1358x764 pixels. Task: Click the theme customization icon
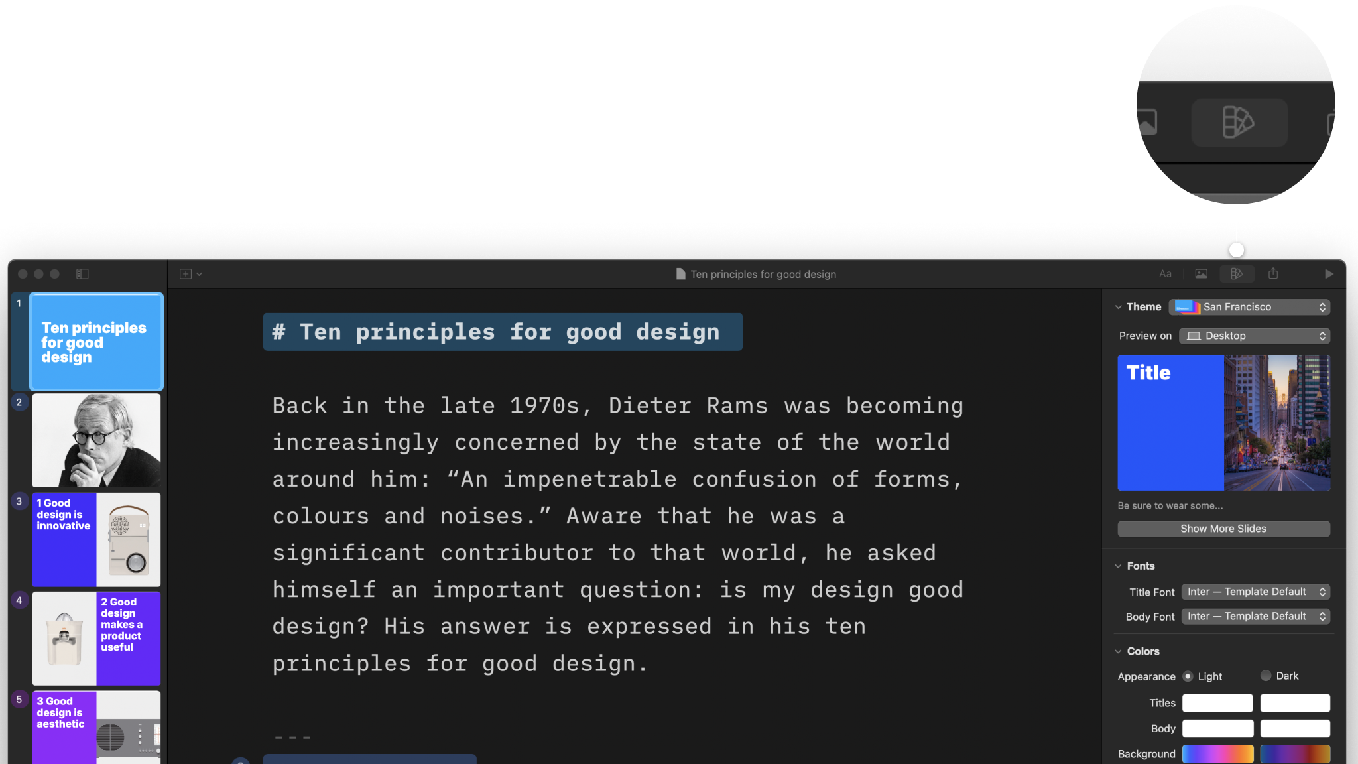tap(1238, 273)
